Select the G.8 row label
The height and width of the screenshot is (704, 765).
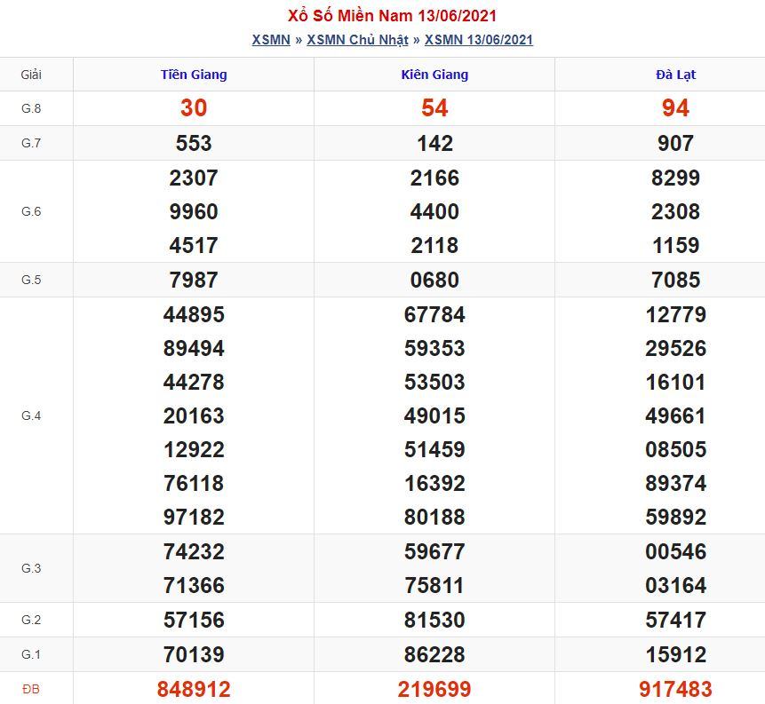click(x=31, y=108)
